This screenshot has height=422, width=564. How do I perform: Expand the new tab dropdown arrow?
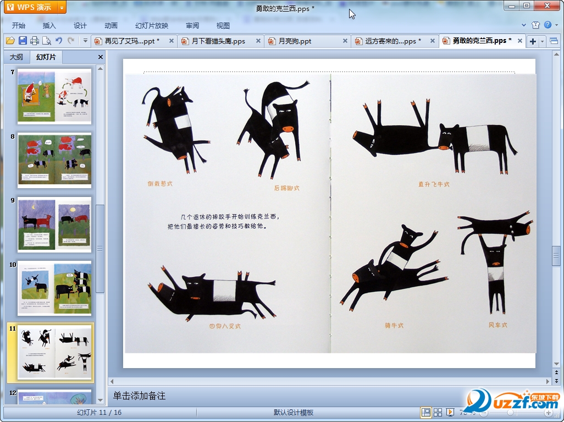pos(543,41)
